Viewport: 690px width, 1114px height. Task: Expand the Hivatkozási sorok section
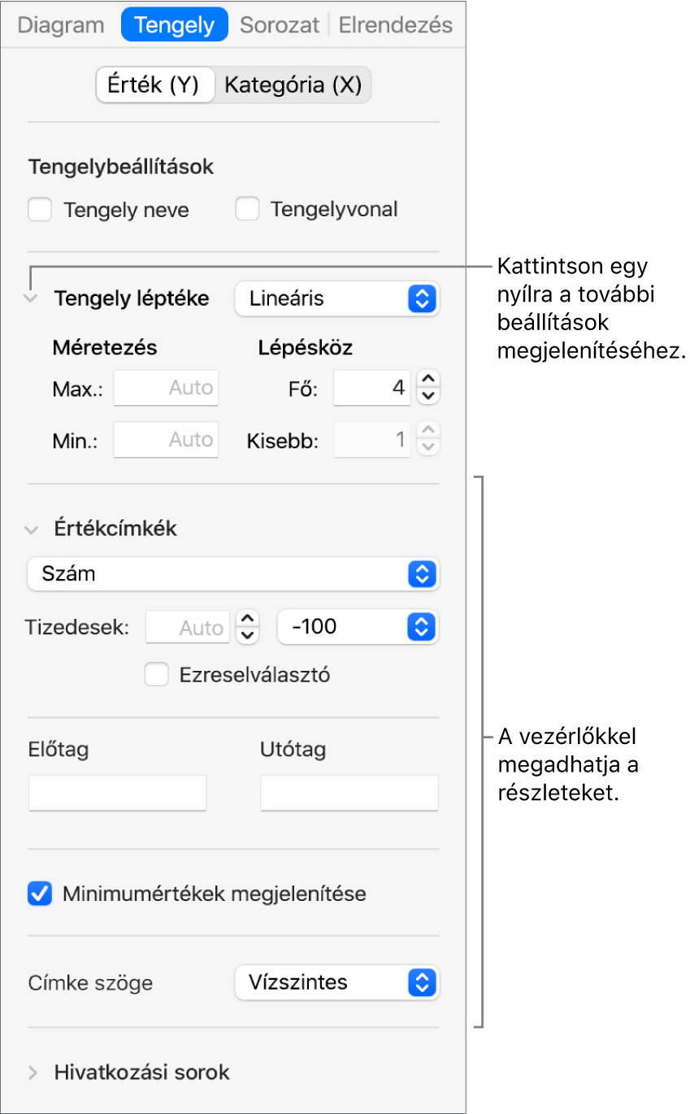pyautogui.click(x=33, y=1073)
